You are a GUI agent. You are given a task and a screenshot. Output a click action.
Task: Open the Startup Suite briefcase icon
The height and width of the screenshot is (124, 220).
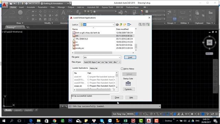click(128, 83)
